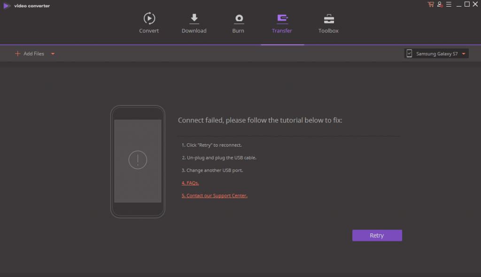Go to the Burn tab

pos(238,23)
